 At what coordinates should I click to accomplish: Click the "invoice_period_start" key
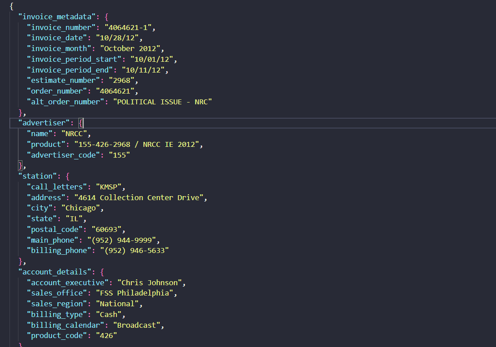(74, 60)
